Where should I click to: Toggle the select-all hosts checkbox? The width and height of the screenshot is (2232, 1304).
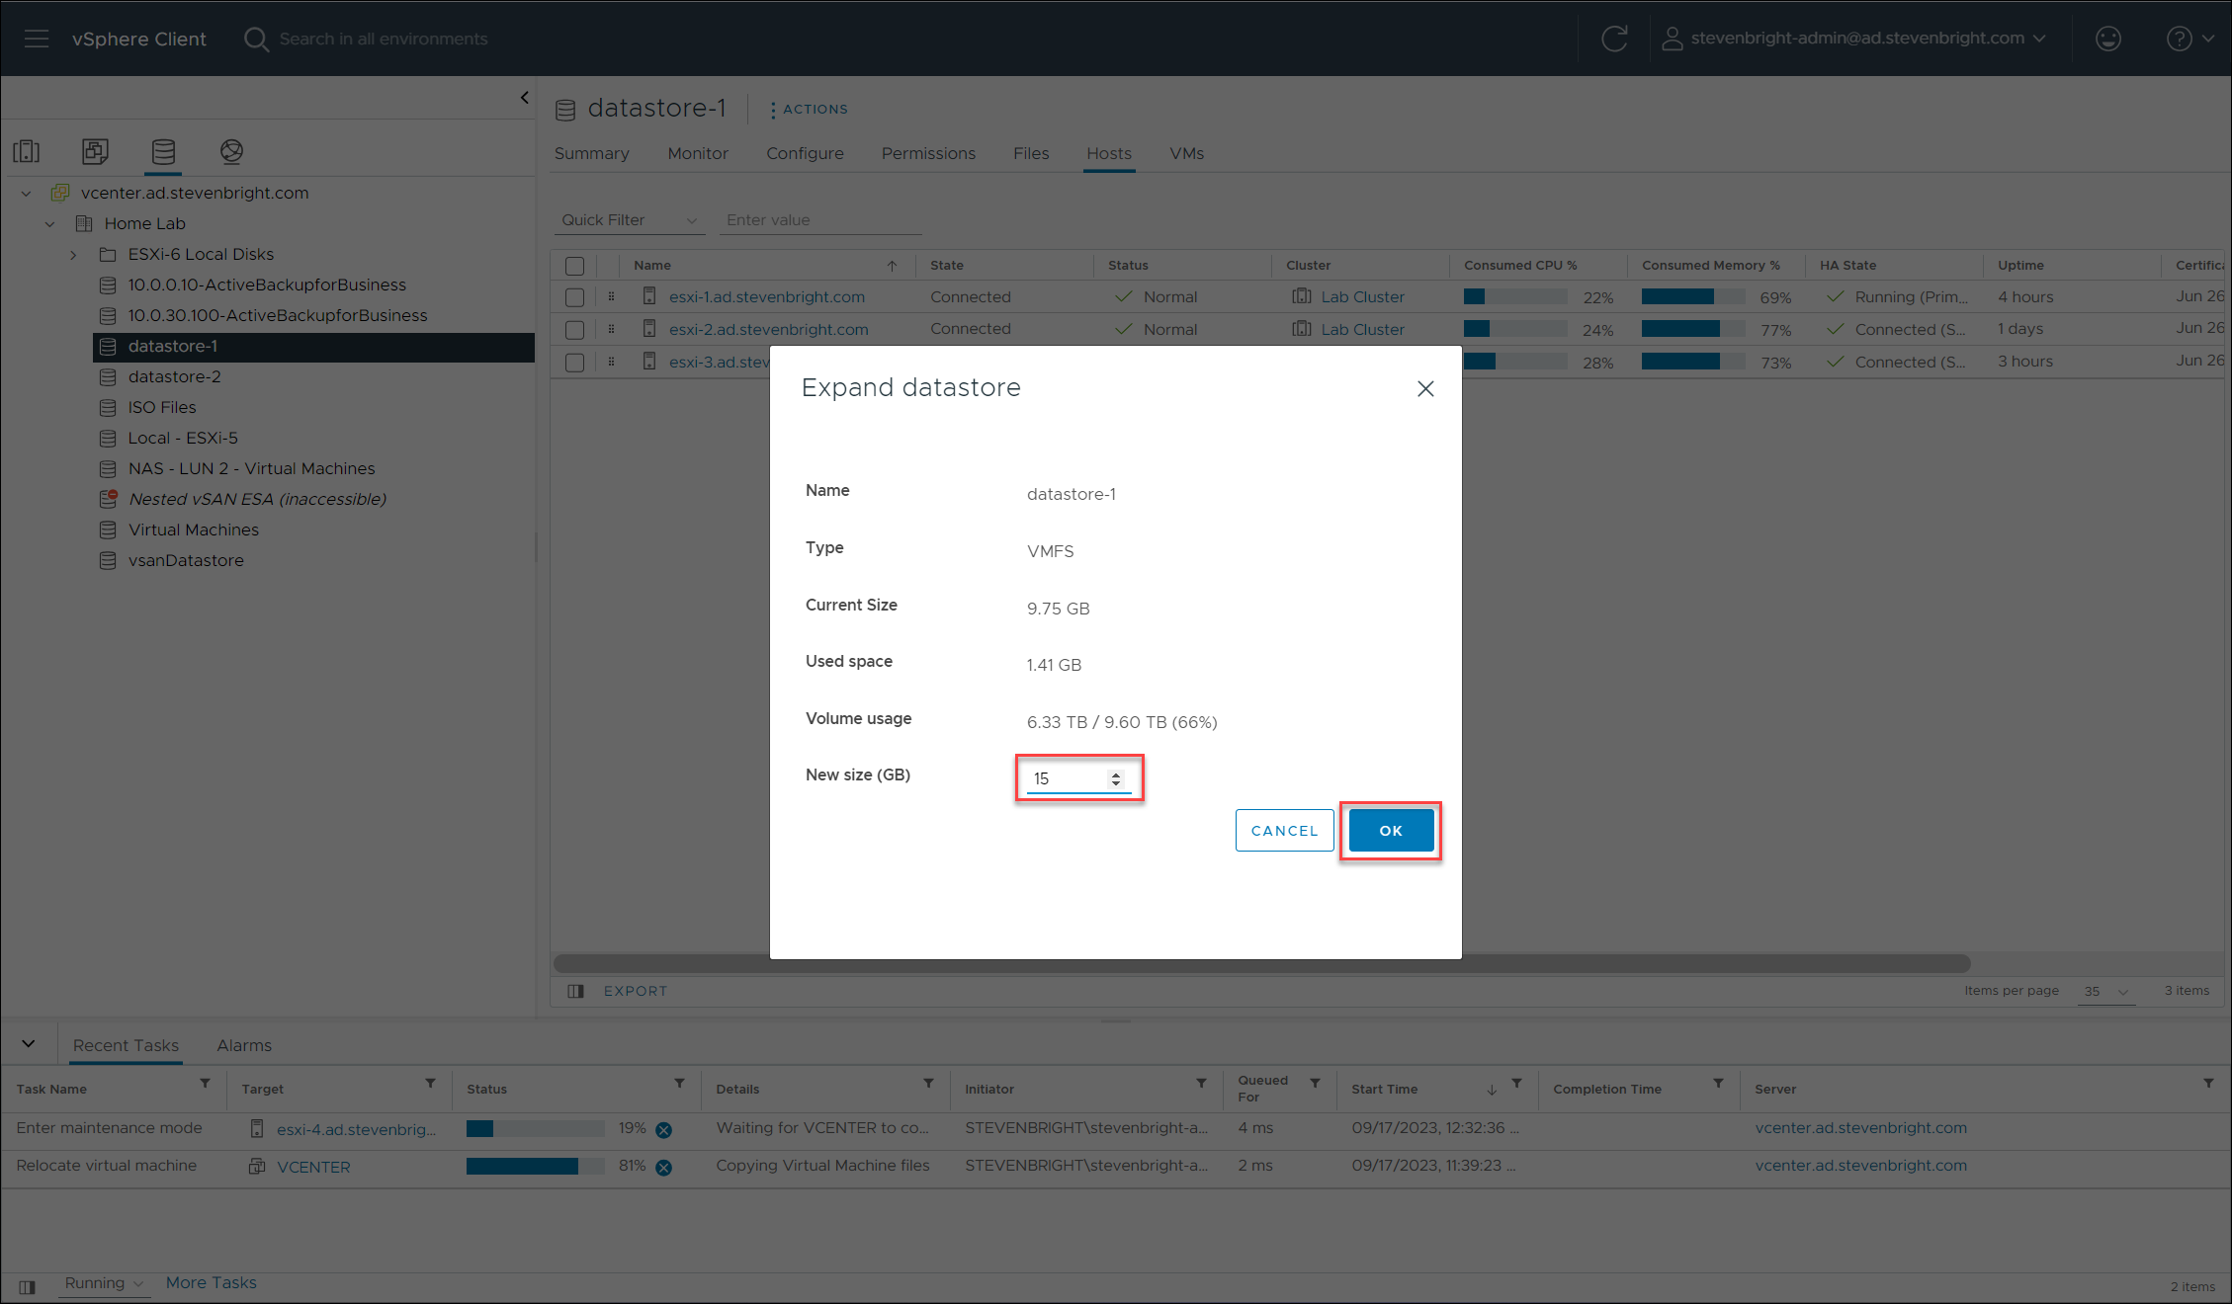point(574,266)
